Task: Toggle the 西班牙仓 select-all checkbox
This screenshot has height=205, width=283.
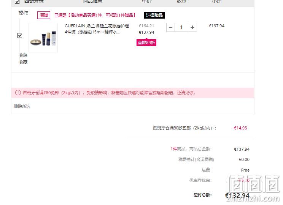Action: coord(17,2)
